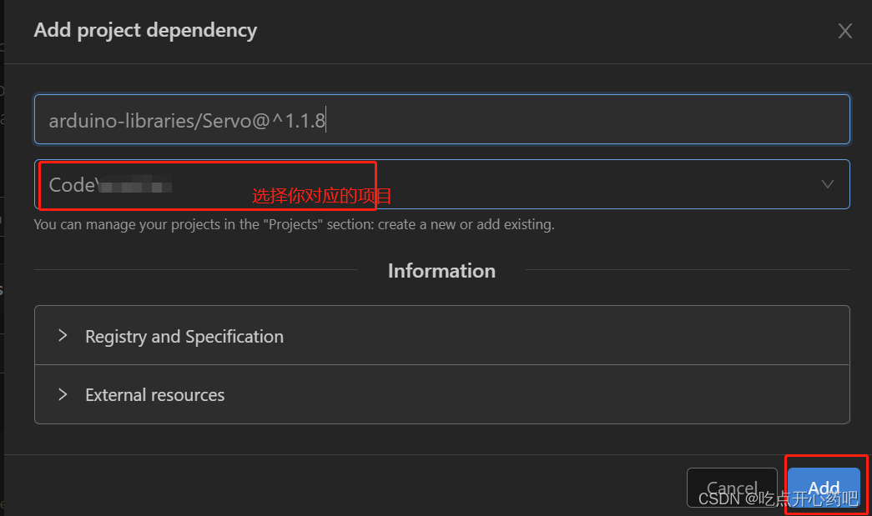
Task: Click the Add project dependency title
Action: click(145, 30)
